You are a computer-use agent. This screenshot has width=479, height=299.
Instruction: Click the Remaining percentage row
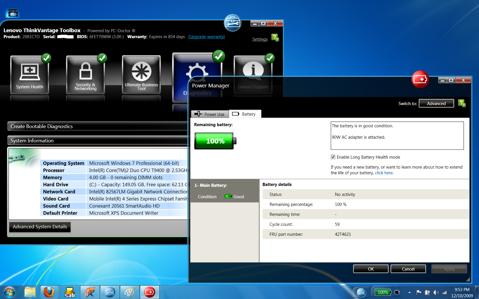click(x=366, y=204)
